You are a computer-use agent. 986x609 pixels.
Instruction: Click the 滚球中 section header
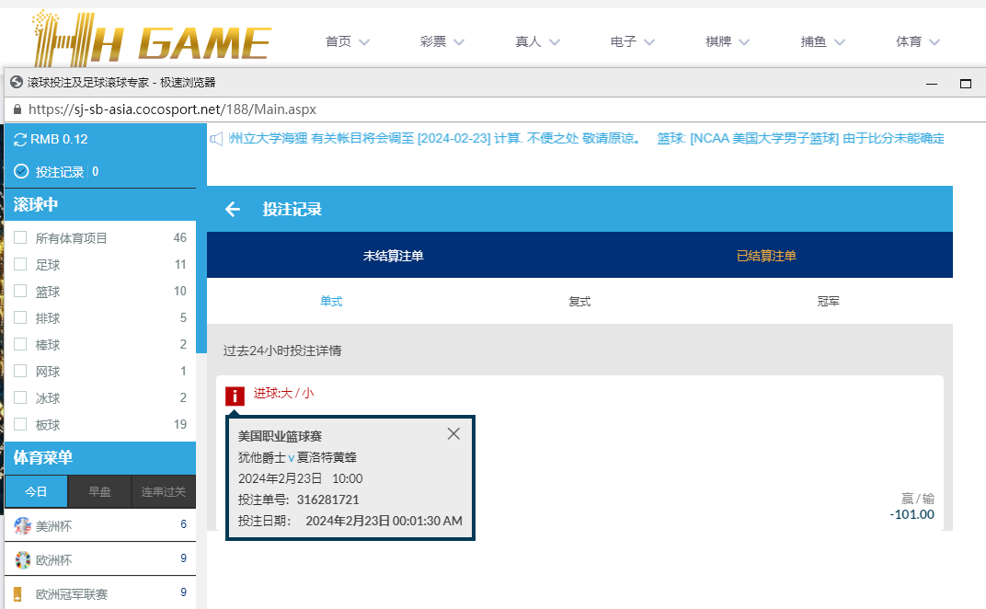coord(100,204)
